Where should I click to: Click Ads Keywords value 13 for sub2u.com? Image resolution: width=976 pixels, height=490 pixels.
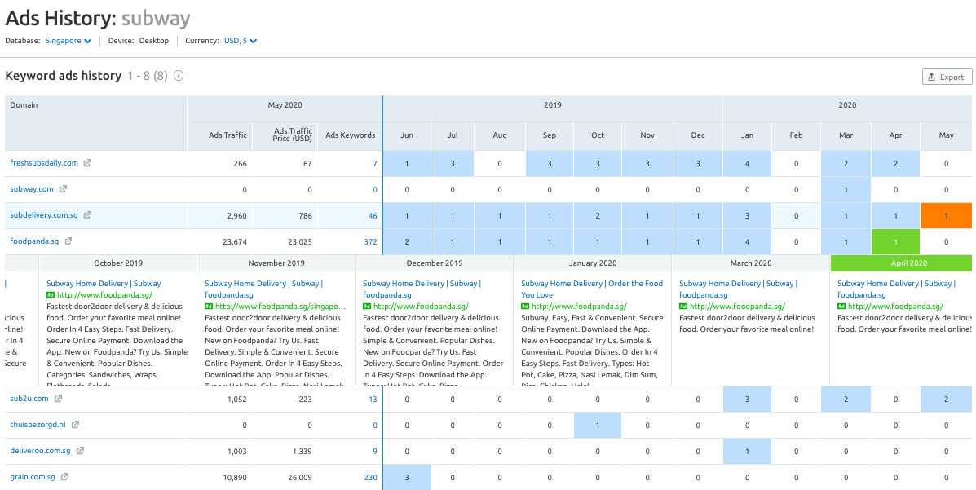coord(373,400)
